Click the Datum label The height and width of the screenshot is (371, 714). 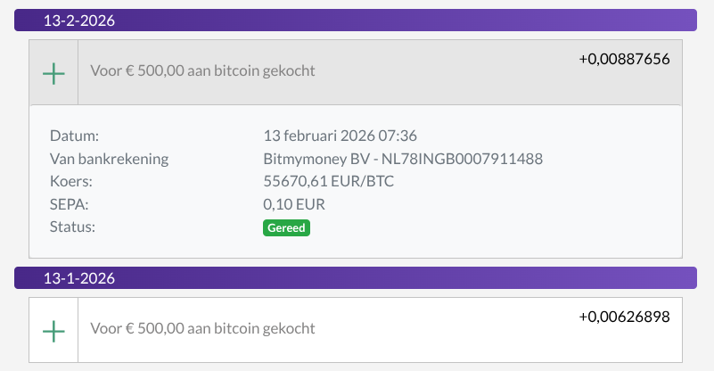click(74, 136)
